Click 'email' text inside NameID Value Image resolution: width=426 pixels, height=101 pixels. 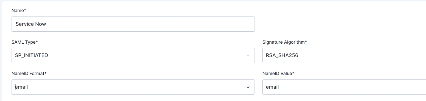(272, 87)
